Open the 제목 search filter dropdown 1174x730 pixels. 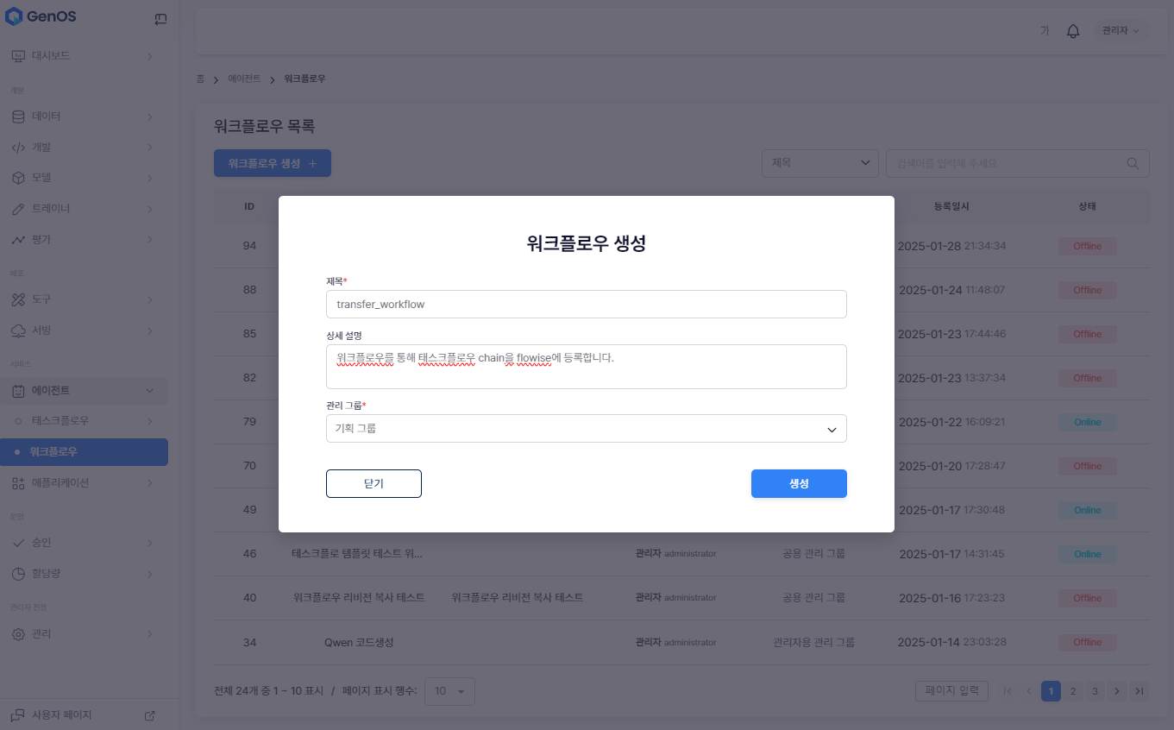pyautogui.click(x=819, y=163)
